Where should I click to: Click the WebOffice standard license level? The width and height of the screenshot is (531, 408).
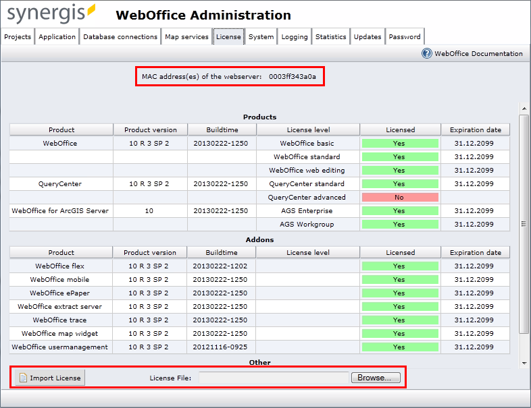pos(307,157)
